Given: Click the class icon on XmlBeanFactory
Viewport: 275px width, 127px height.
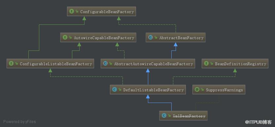Looking at the screenshot, I should (x=164, y=115).
